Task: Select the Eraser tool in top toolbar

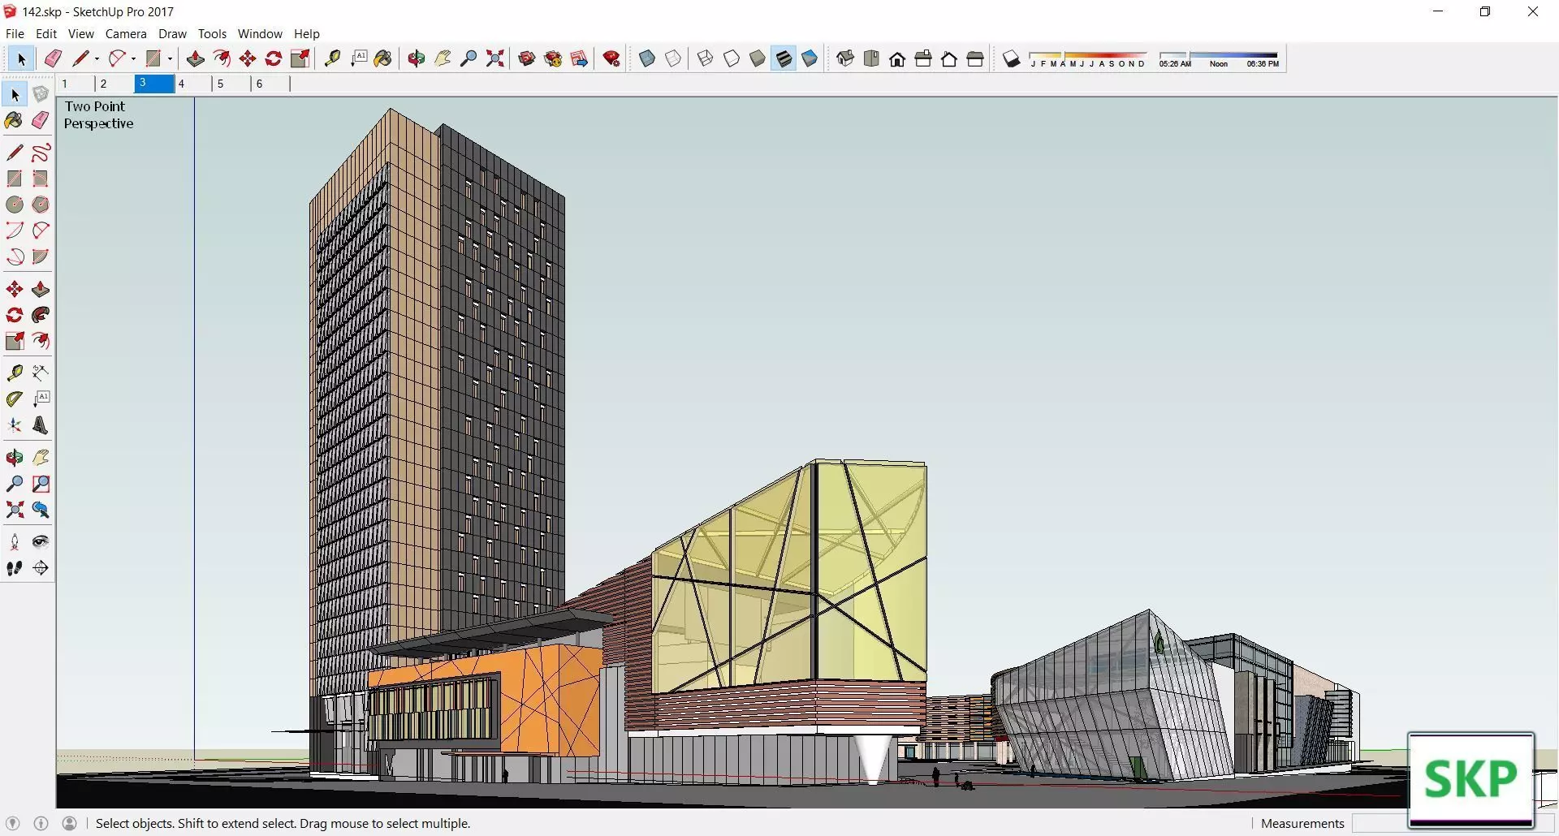Action: click(x=54, y=58)
